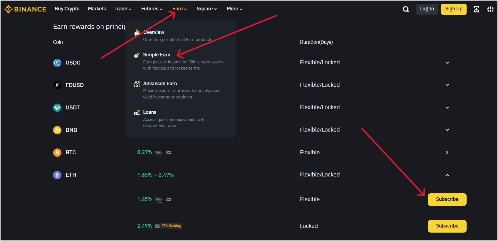Choose Loans in the Earn menu

(x=150, y=112)
